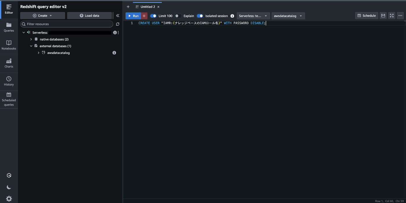Open the Create dropdown
Viewport: 406px width, 203px height.
(x=43, y=16)
